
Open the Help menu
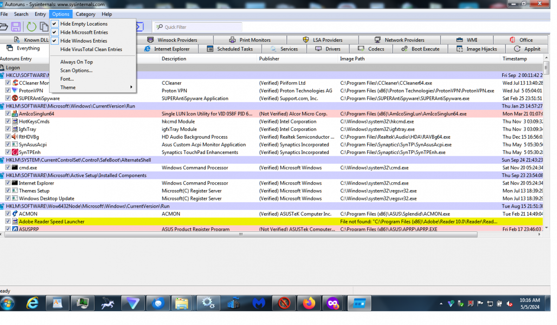click(107, 14)
